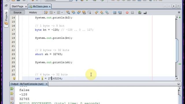This screenshot has width=185, height=104.
Task: Close the MyClass.java tab
Action: coord(49,7)
